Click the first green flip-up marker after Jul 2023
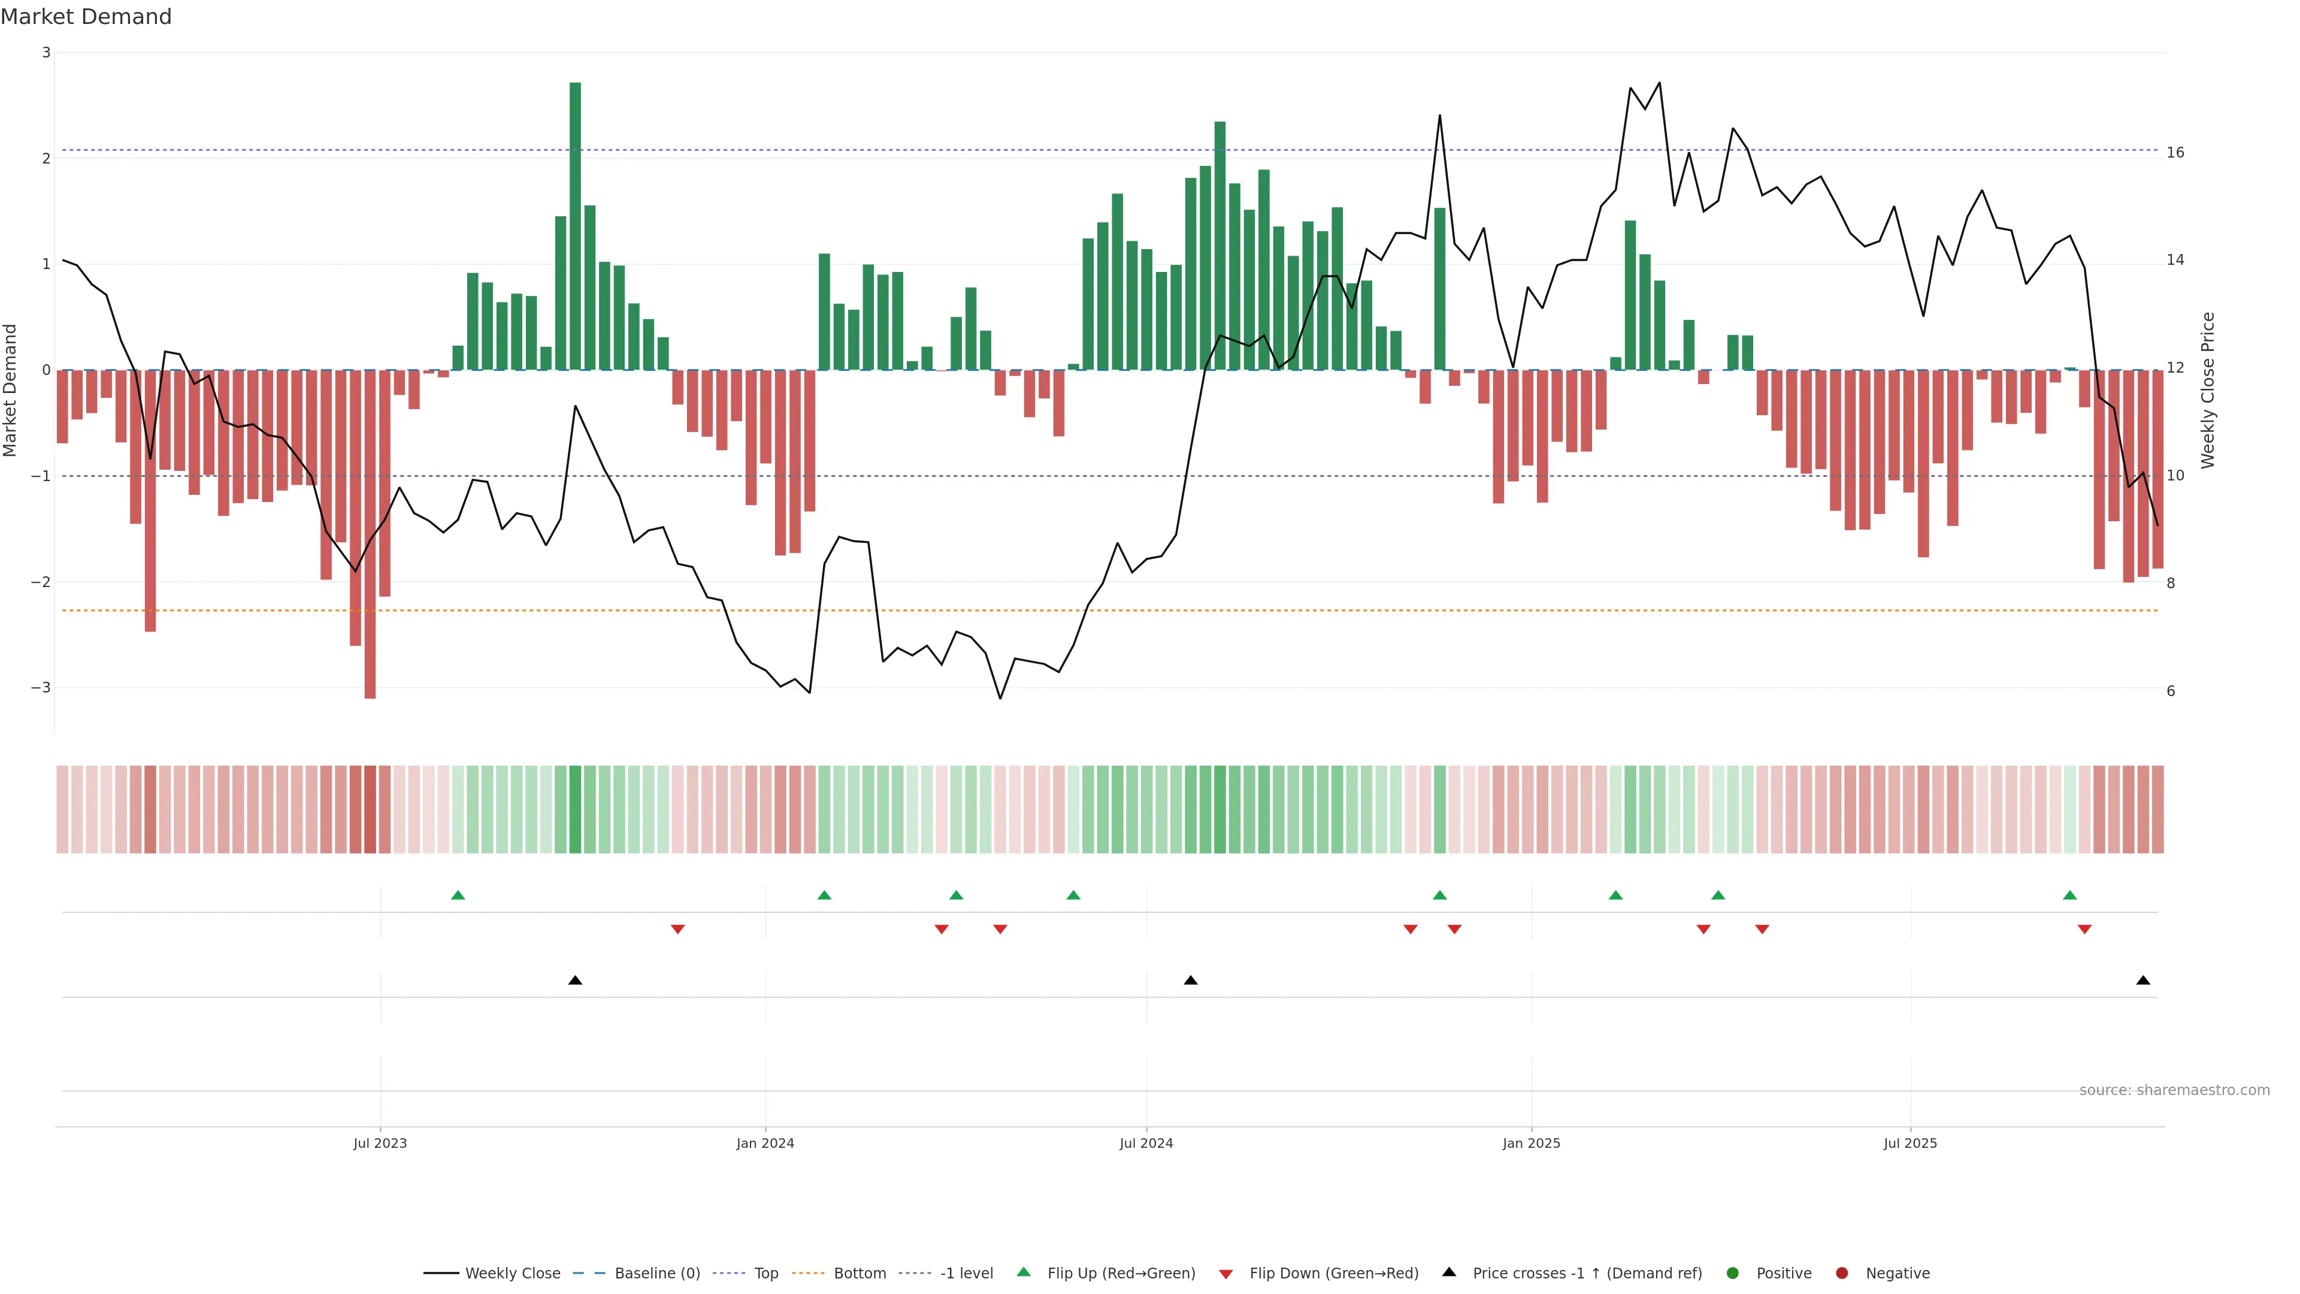This screenshot has width=2300, height=1294. (x=458, y=896)
